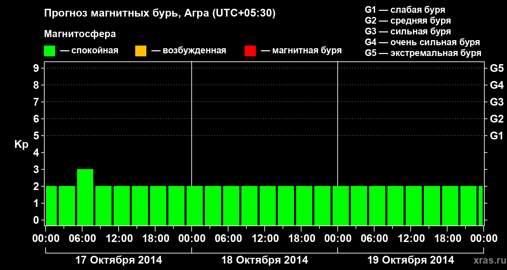Click the 'Магнитосфера' legend heading
Screen dimensions: 507x270
[x=80, y=34]
